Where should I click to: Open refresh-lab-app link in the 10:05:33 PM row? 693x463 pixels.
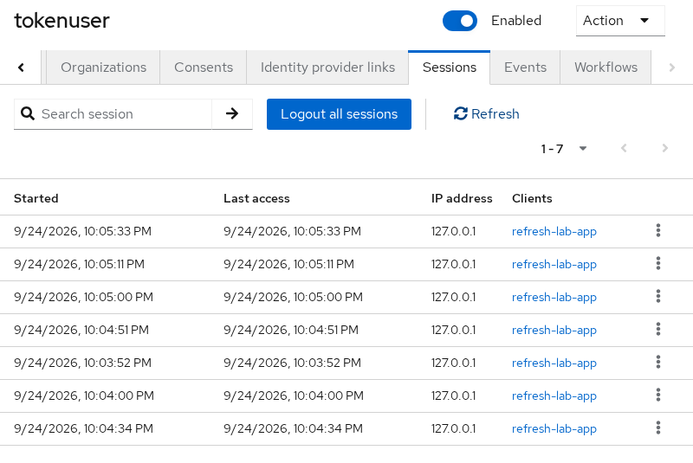point(554,232)
